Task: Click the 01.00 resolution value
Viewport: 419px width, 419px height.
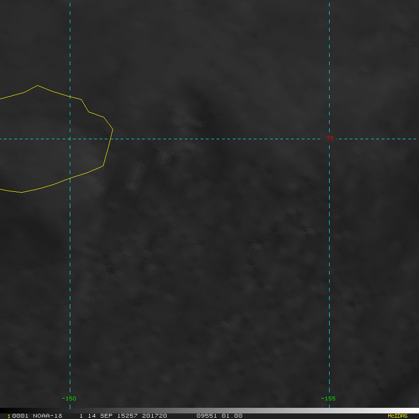Action: pyautogui.click(x=232, y=416)
